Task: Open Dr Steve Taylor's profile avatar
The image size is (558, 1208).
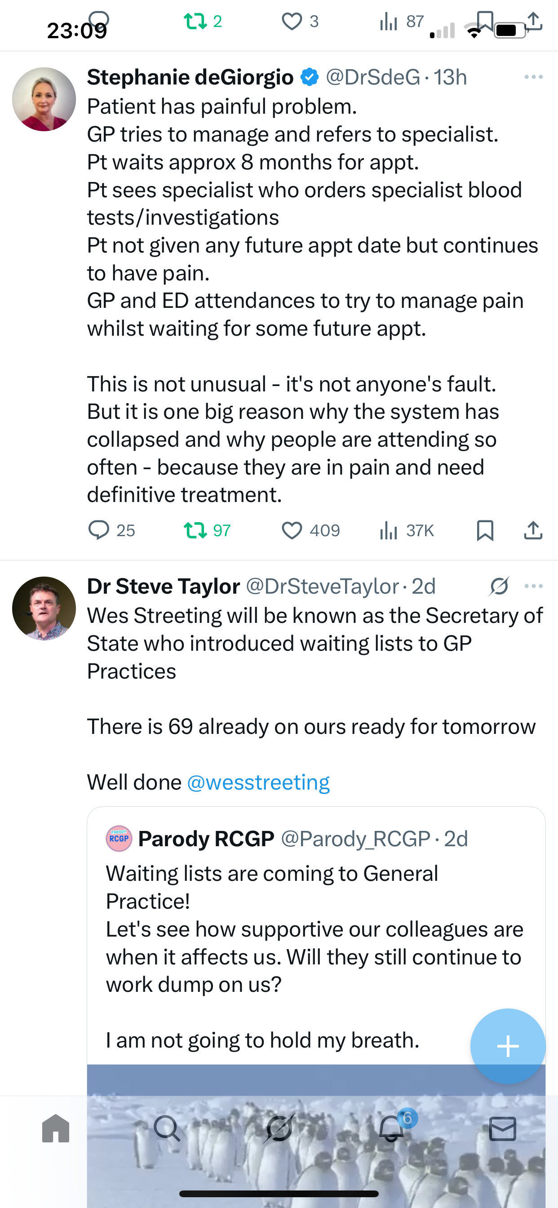Action: [44, 608]
